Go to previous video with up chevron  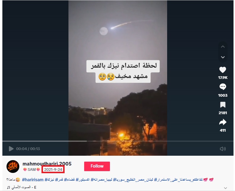223,47
